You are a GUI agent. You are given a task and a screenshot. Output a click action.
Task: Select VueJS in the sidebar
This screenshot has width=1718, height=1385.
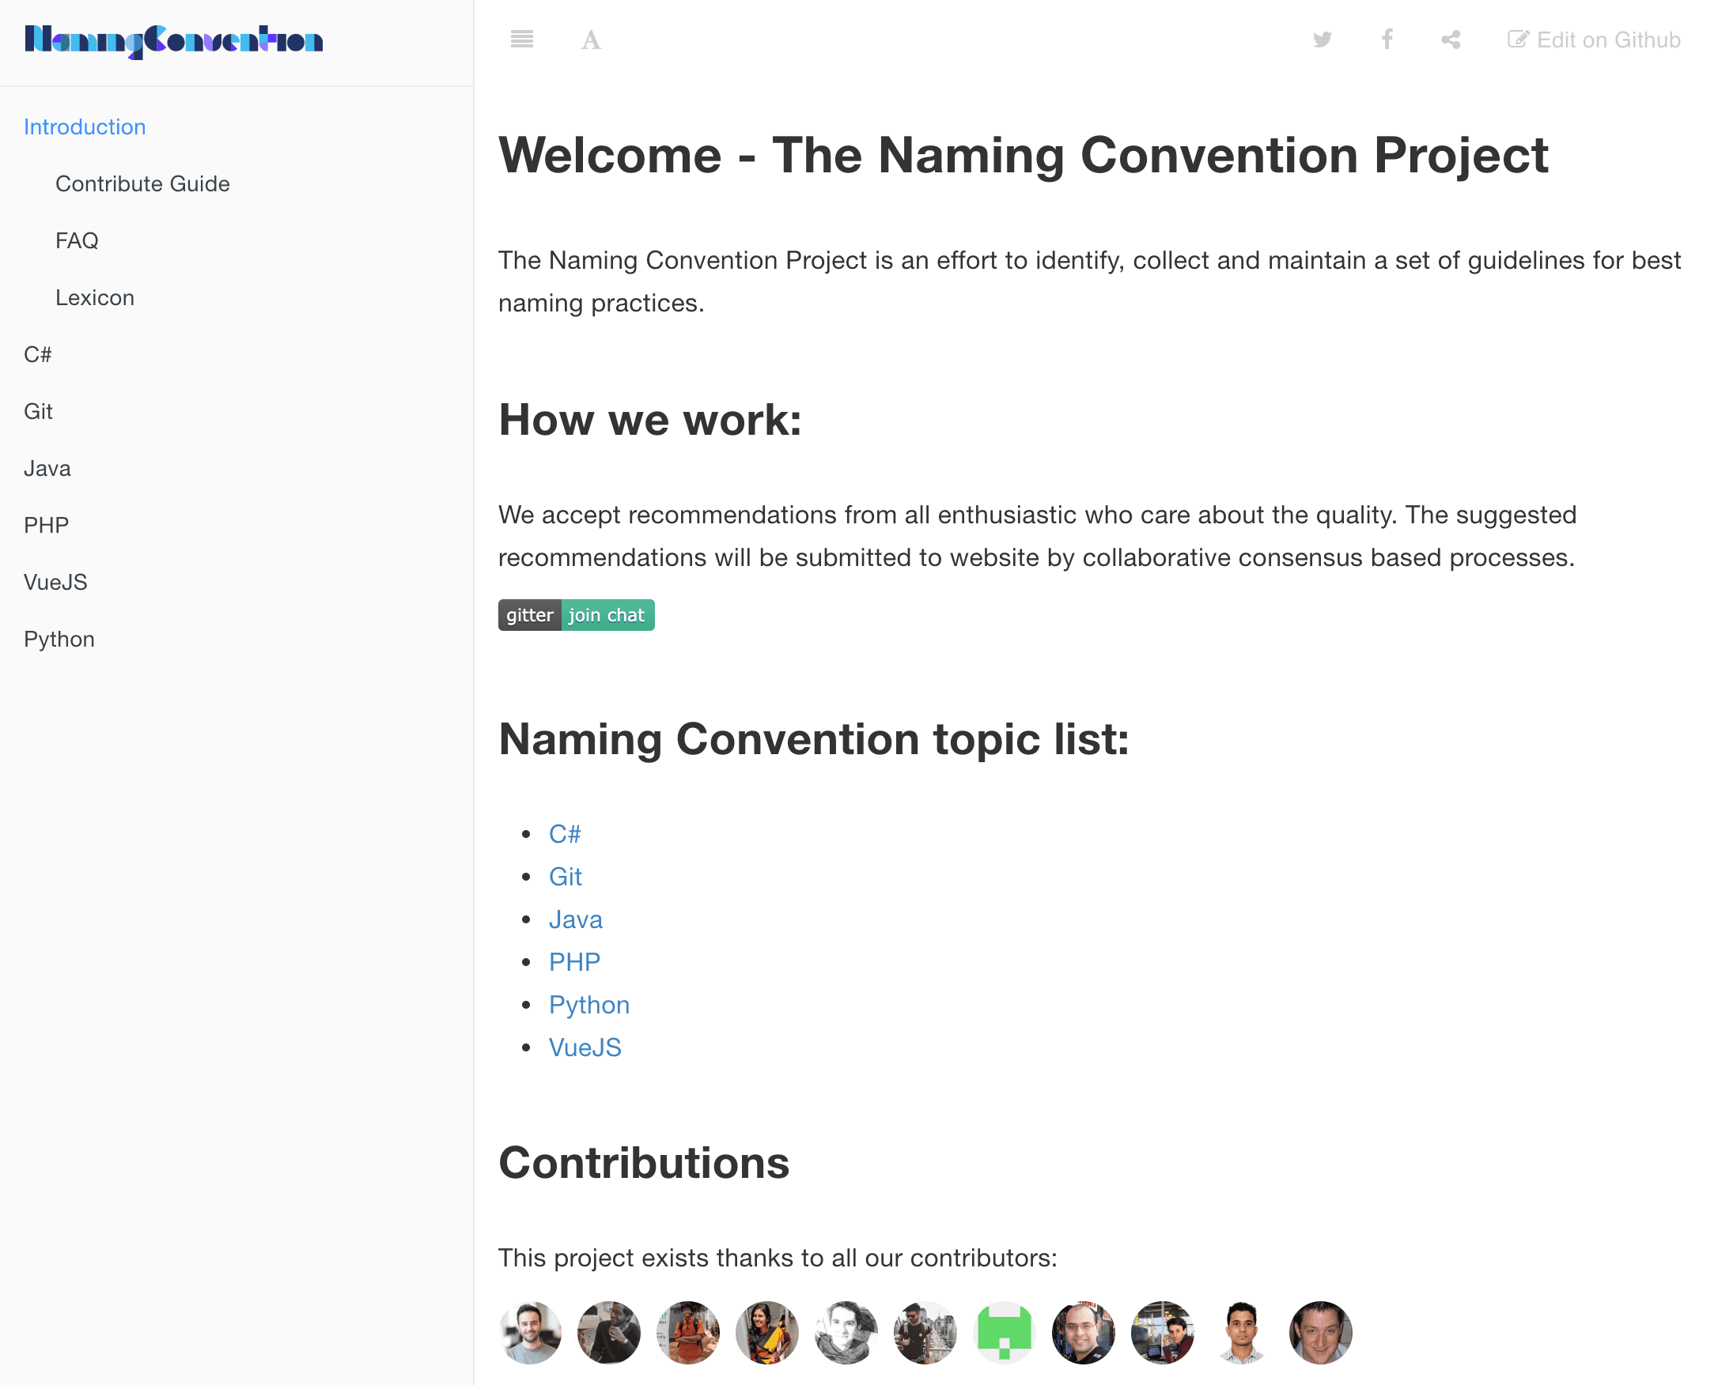(x=55, y=583)
